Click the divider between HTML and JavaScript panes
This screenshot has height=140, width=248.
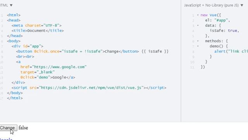pos(181,61)
